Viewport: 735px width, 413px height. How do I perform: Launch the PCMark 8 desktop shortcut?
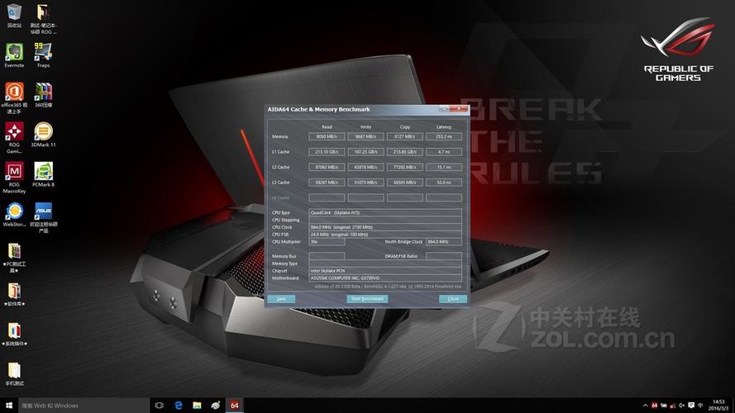click(x=43, y=174)
